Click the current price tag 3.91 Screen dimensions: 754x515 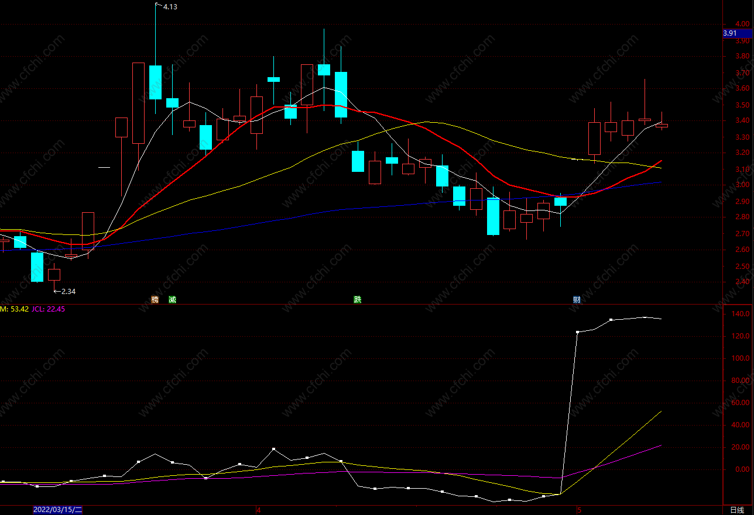coord(737,33)
